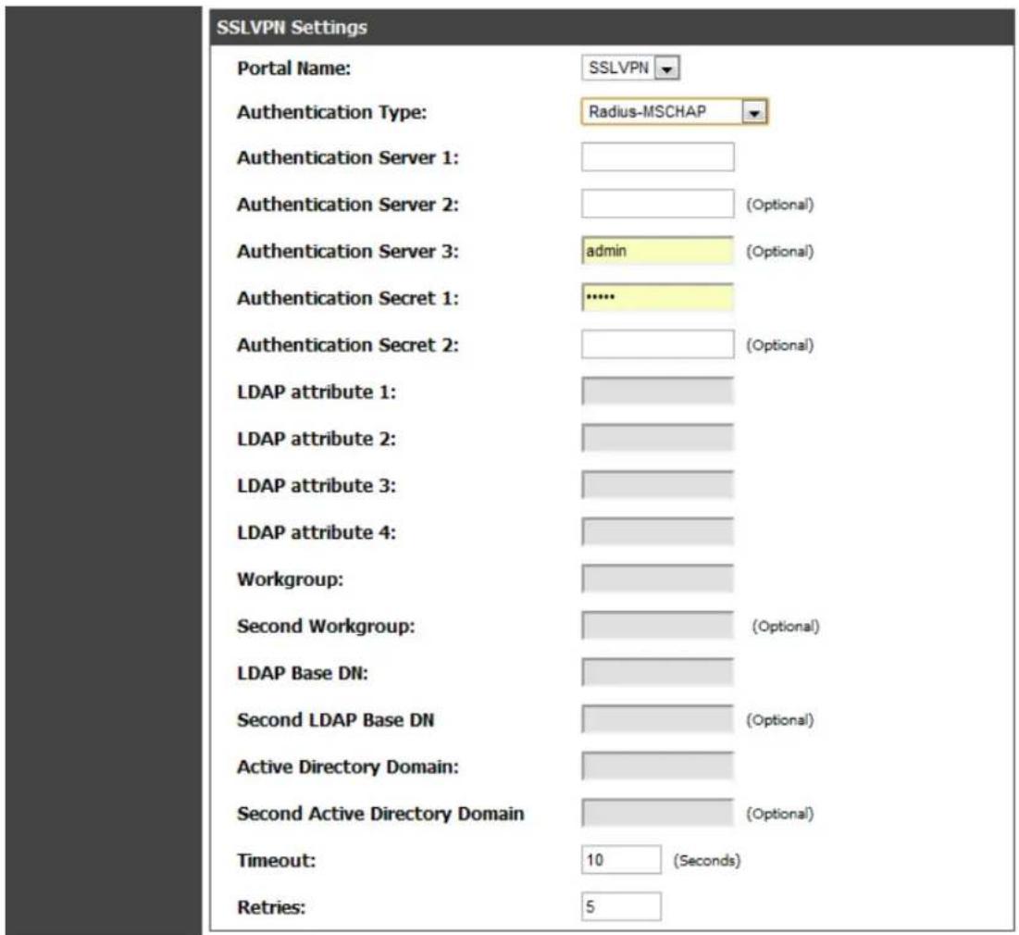
Task: Click the Second Workgroup input field
Action: (658, 626)
